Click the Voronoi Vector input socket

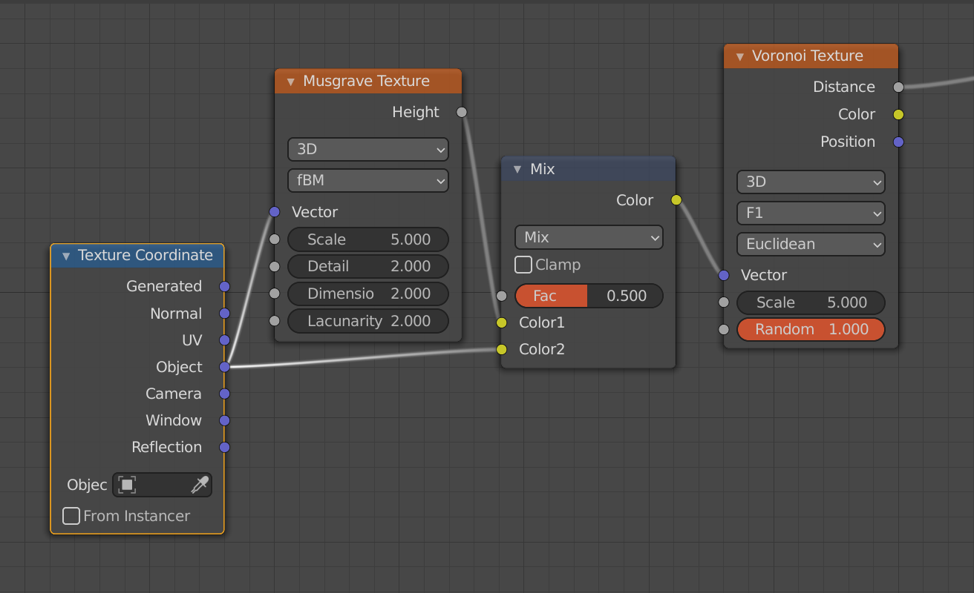coord(724,275)
